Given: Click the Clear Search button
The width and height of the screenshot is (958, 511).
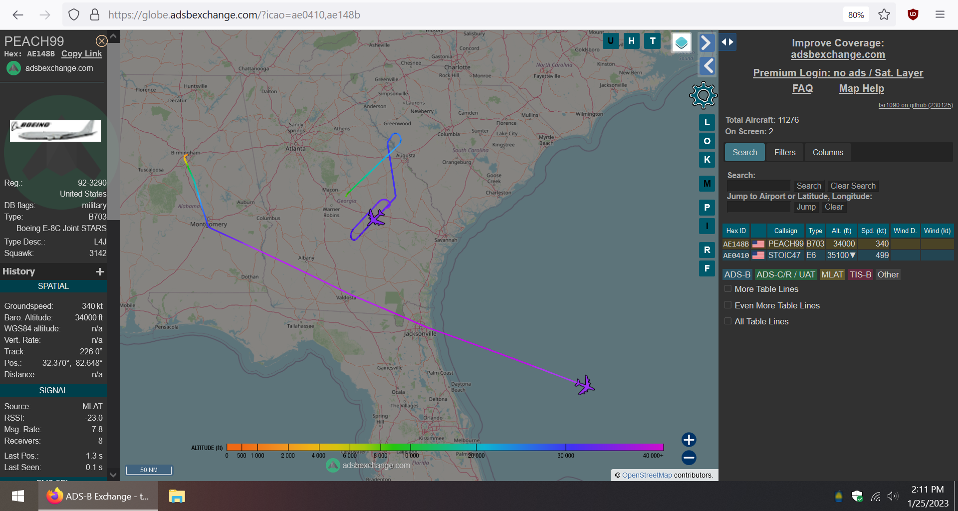Looking at the screenshot, I should [853, 186].
